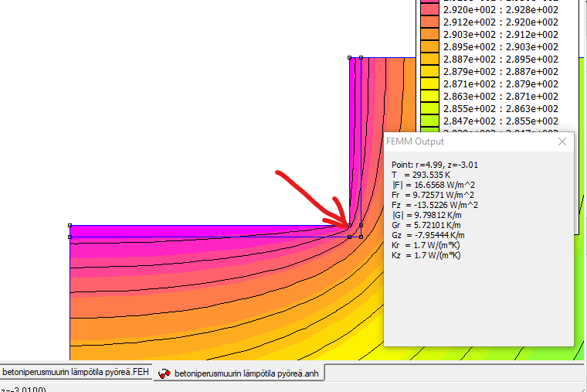The height and width of the screenshot is (392, 587).
Task: Click the node at the red arrow tip
Action: pyautogui.click(x=350, y=226)
